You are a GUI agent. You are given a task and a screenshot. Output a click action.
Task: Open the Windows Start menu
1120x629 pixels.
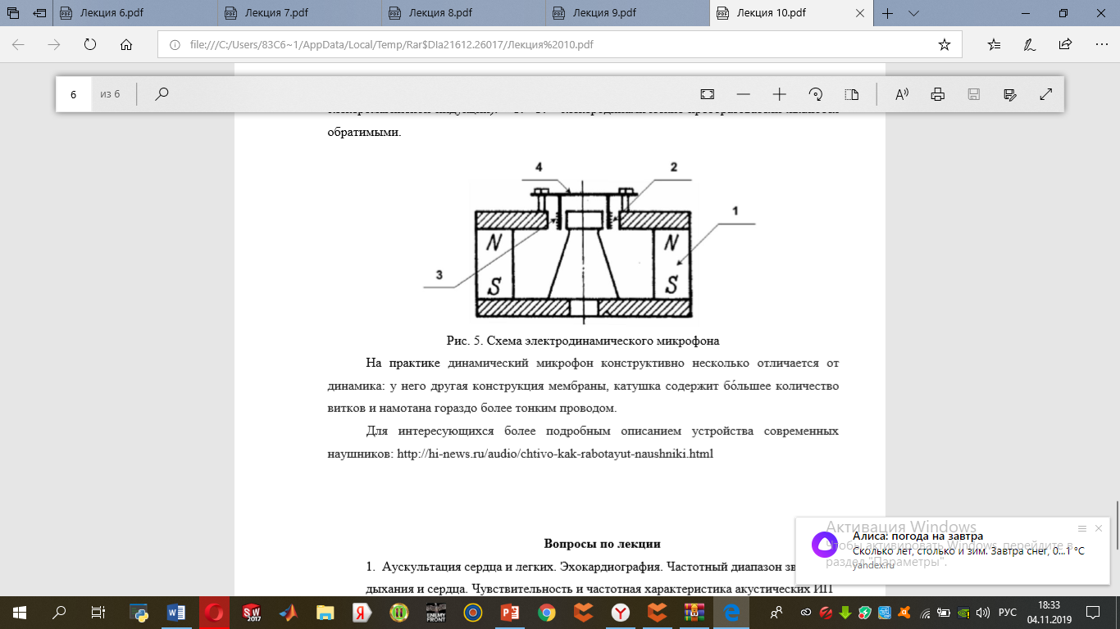tap(19, 612)
